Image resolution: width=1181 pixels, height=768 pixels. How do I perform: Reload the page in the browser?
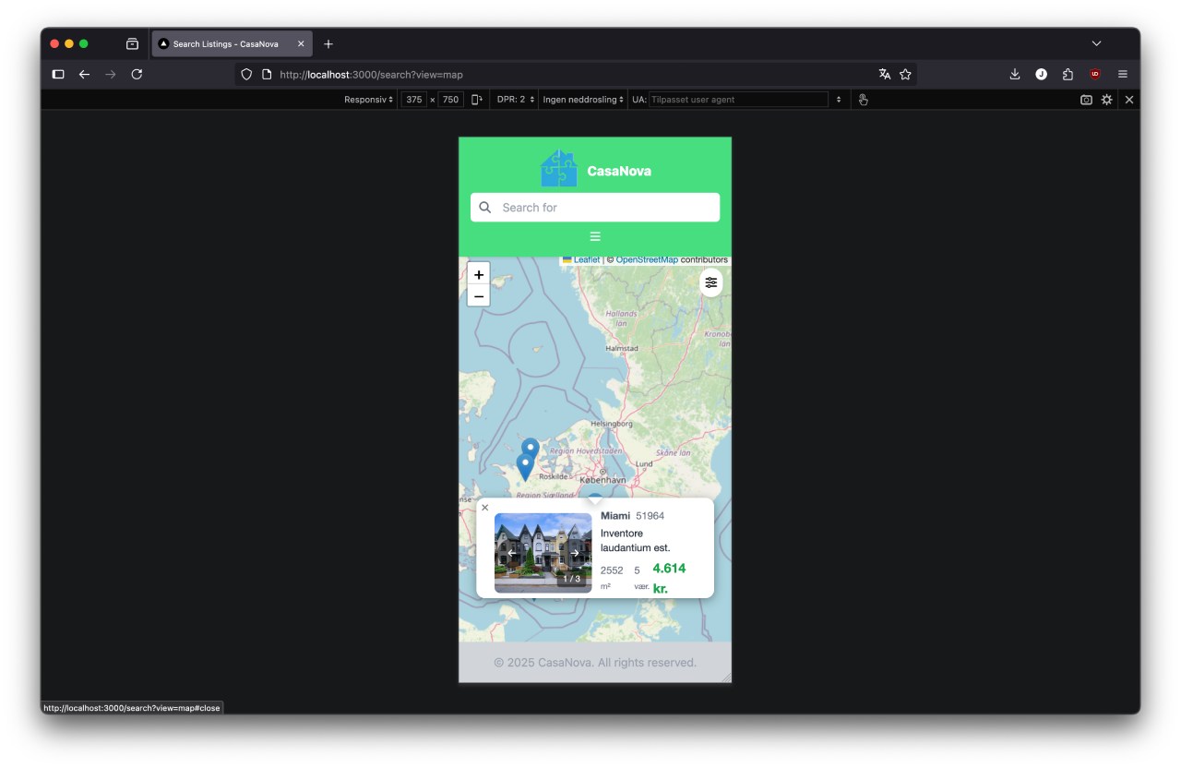pos(137,74)
